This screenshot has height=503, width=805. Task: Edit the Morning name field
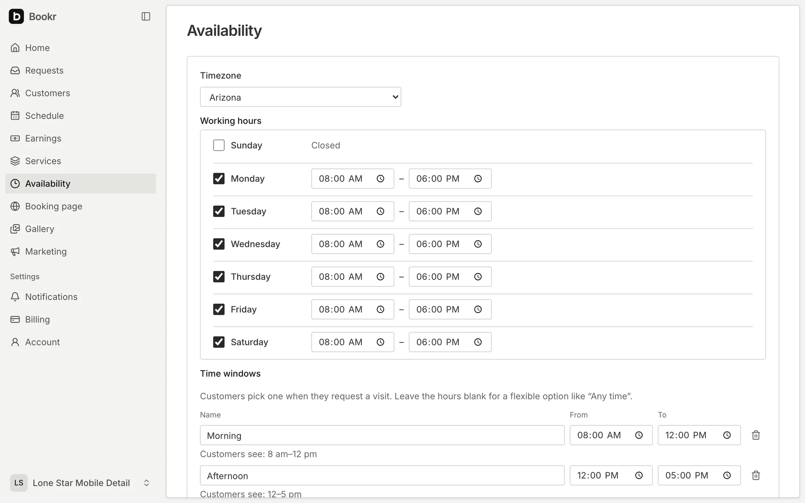coord(382,435)
